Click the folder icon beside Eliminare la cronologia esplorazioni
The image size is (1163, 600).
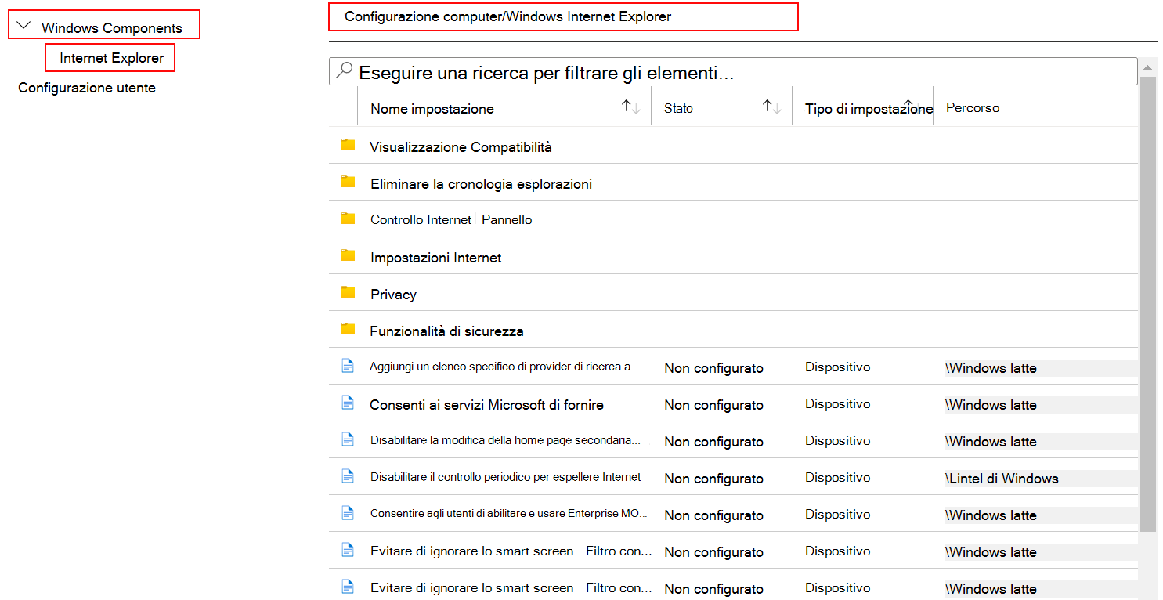[348, 182]
